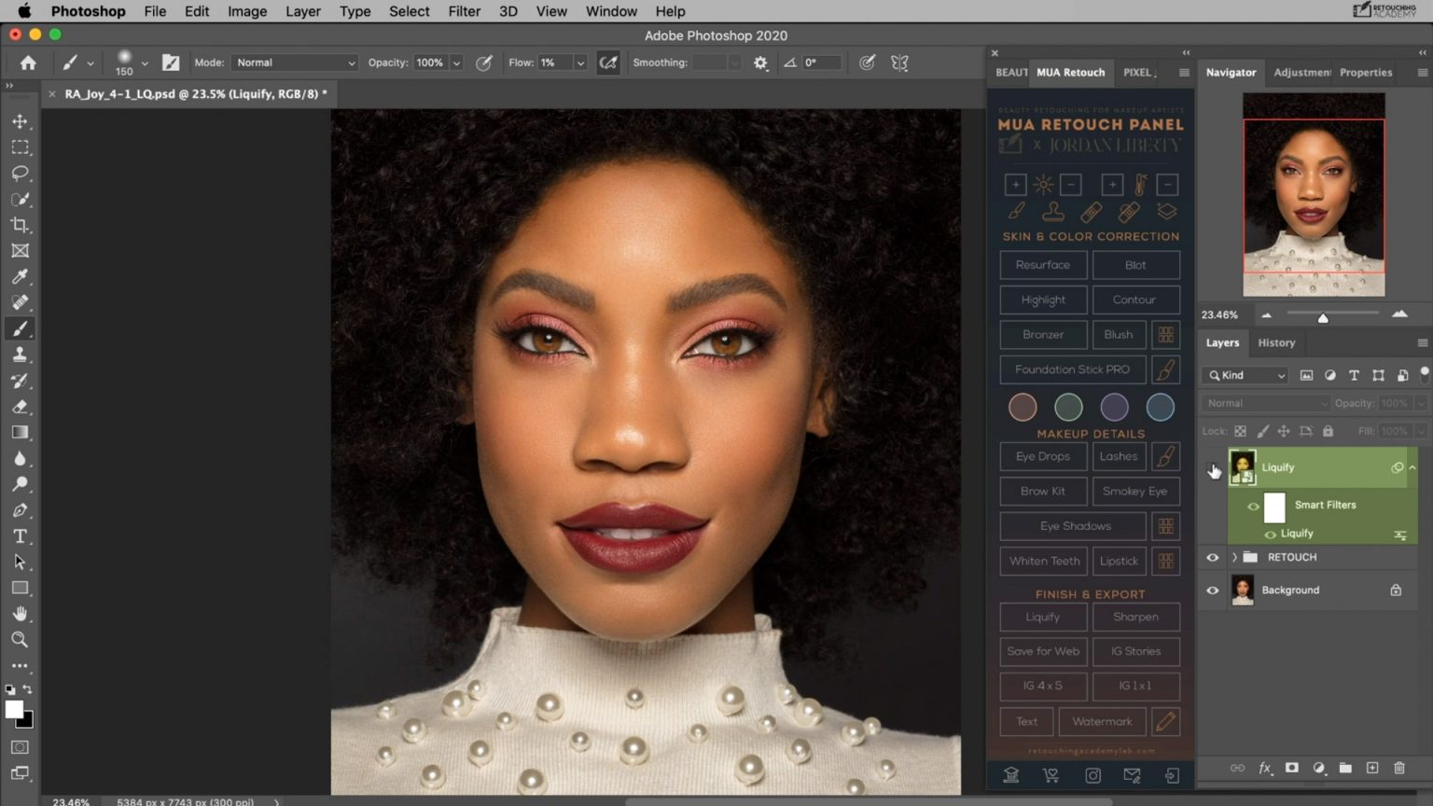Hide the Background layer
The height and width of the screenshot is (806, 1433).
[x=1212, y=590]
